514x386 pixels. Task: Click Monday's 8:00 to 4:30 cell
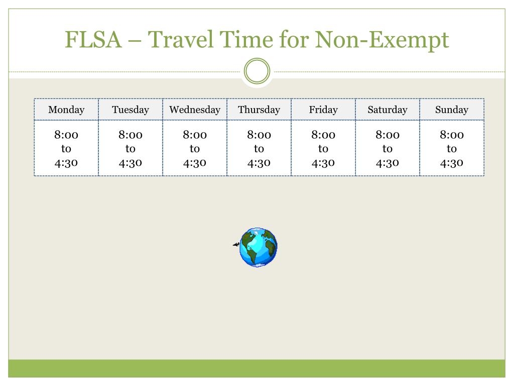coord(66,148)
